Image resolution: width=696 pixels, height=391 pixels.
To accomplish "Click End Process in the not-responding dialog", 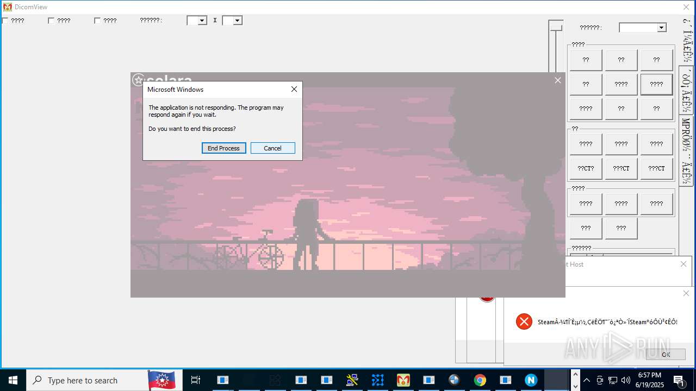I will coord(223,148).
